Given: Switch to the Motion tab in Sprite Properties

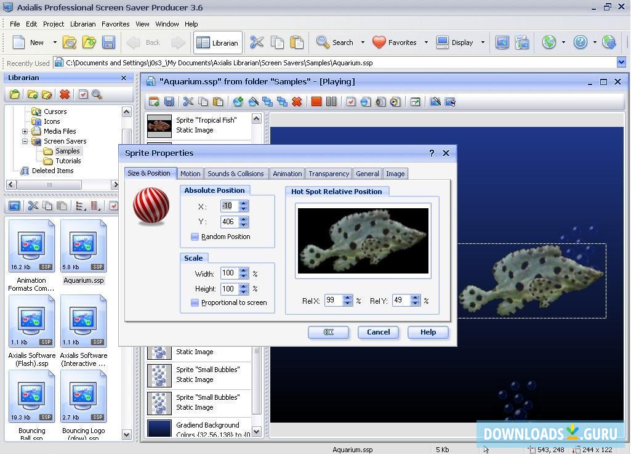Looking at the screenshot, I should pos(190,173).
